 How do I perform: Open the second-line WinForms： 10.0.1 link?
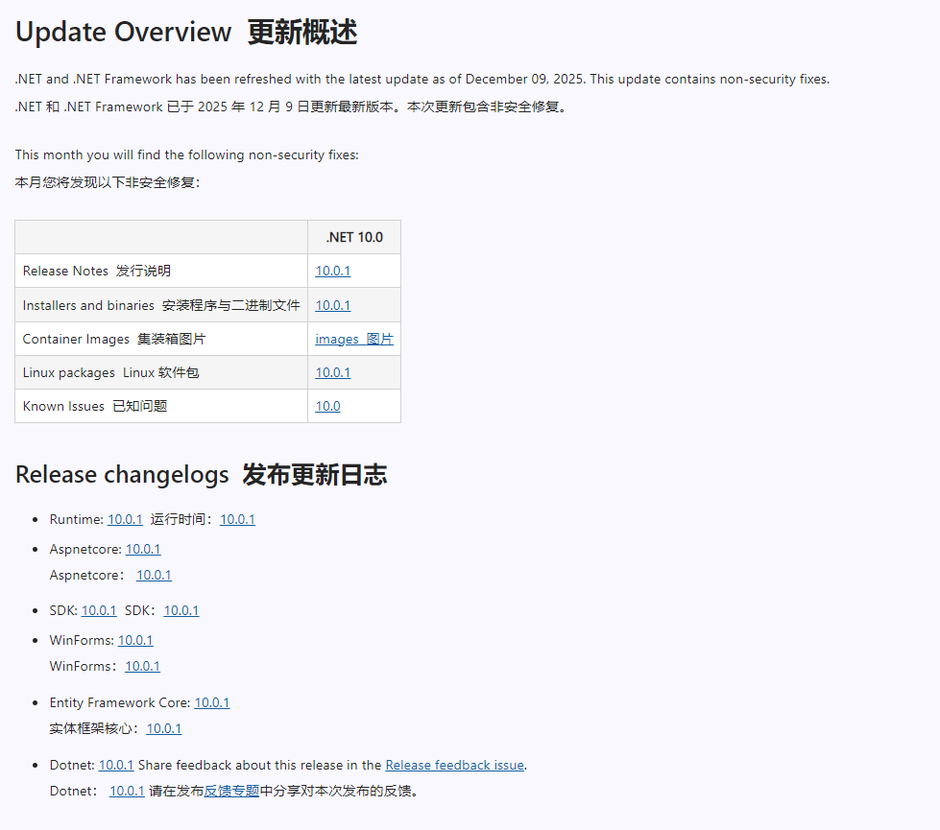(143, 666)
